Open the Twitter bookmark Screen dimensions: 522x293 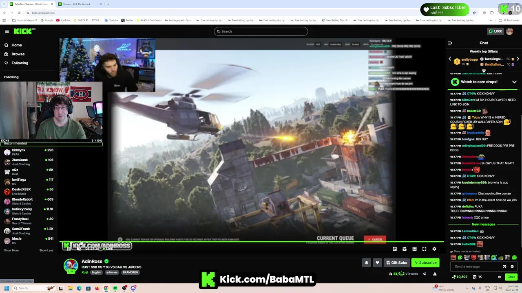tap(127, 20)
